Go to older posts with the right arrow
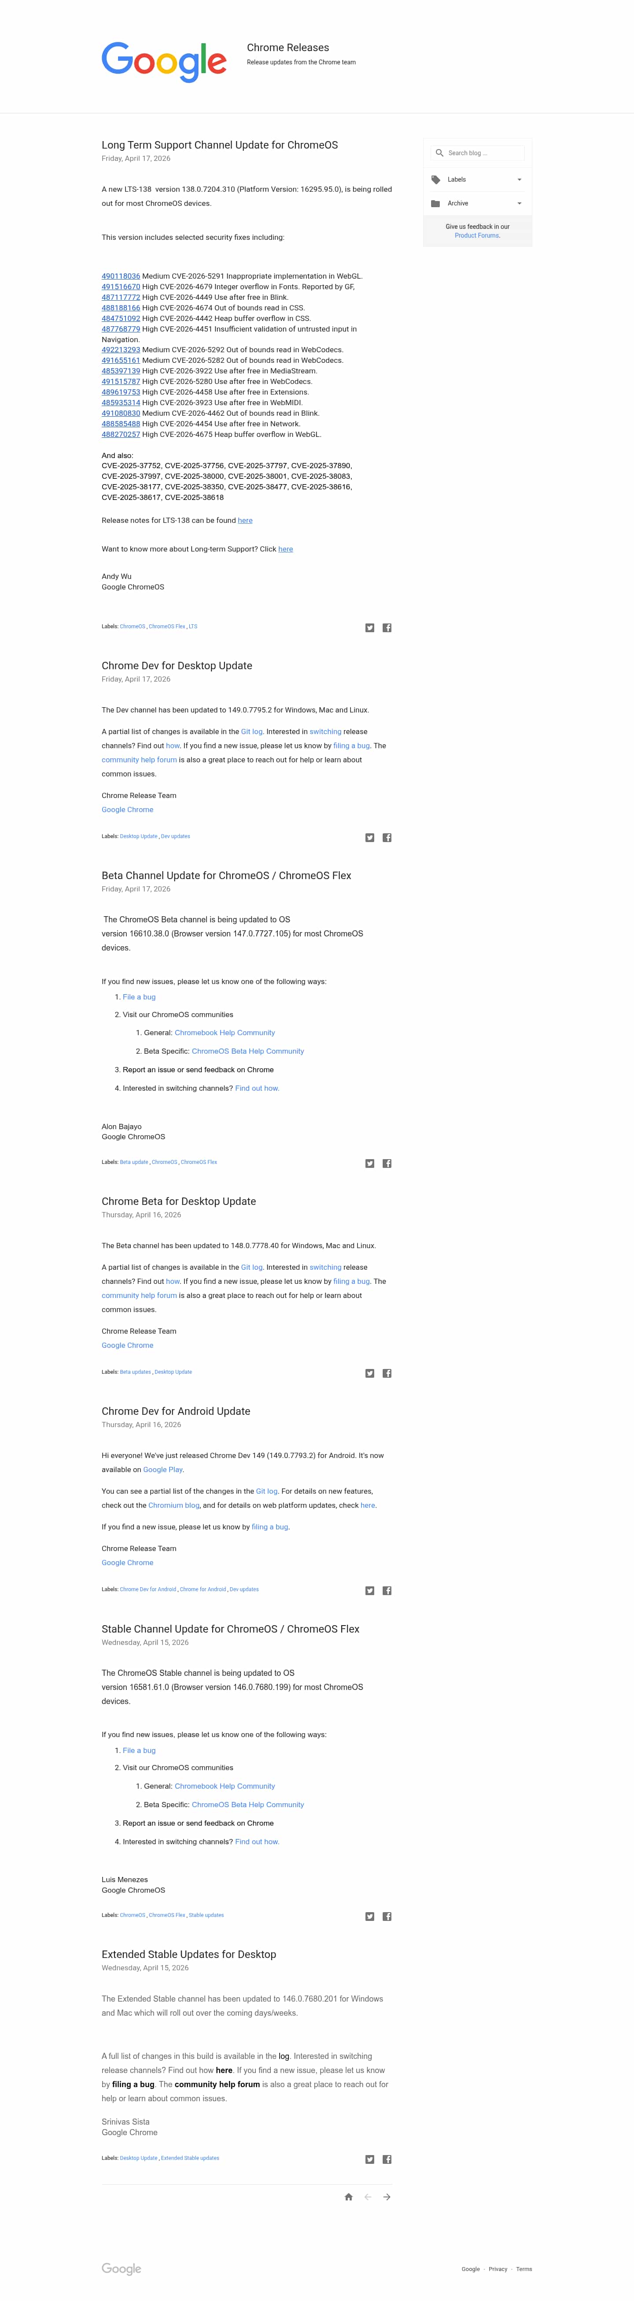The width and height of the screenshot is (634, 2301). [x=387, y=2197]
